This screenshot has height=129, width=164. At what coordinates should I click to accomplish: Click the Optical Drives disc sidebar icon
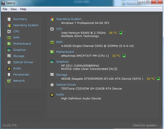[x=9, y=62]
